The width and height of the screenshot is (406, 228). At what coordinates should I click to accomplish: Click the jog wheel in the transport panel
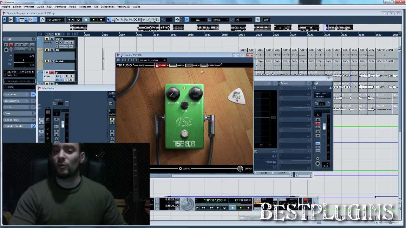tap(187, 204)
